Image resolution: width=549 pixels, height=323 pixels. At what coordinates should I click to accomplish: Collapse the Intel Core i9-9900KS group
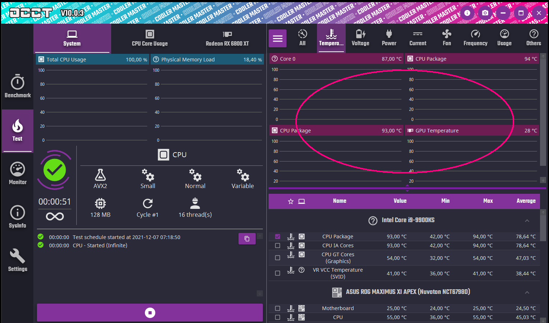527,220
